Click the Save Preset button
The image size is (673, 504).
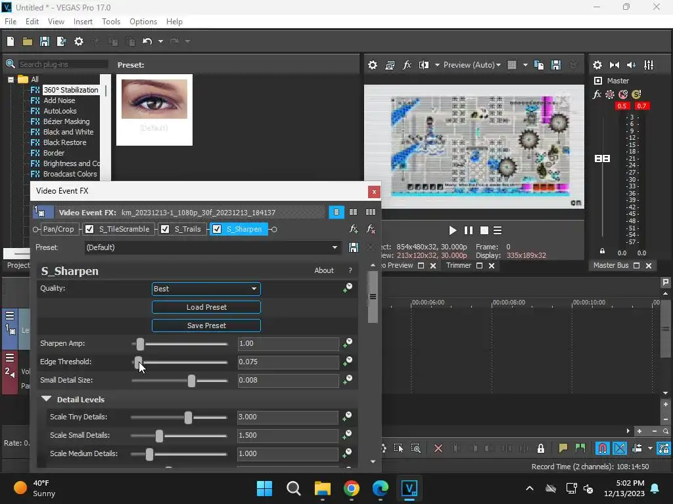pyautogui.click(x=206, y=325)
